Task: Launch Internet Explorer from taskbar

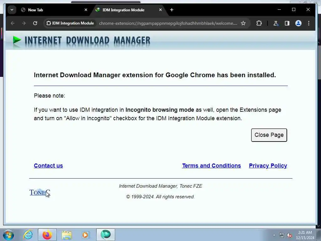Action: pyautogui.click(x=28, y=235)
